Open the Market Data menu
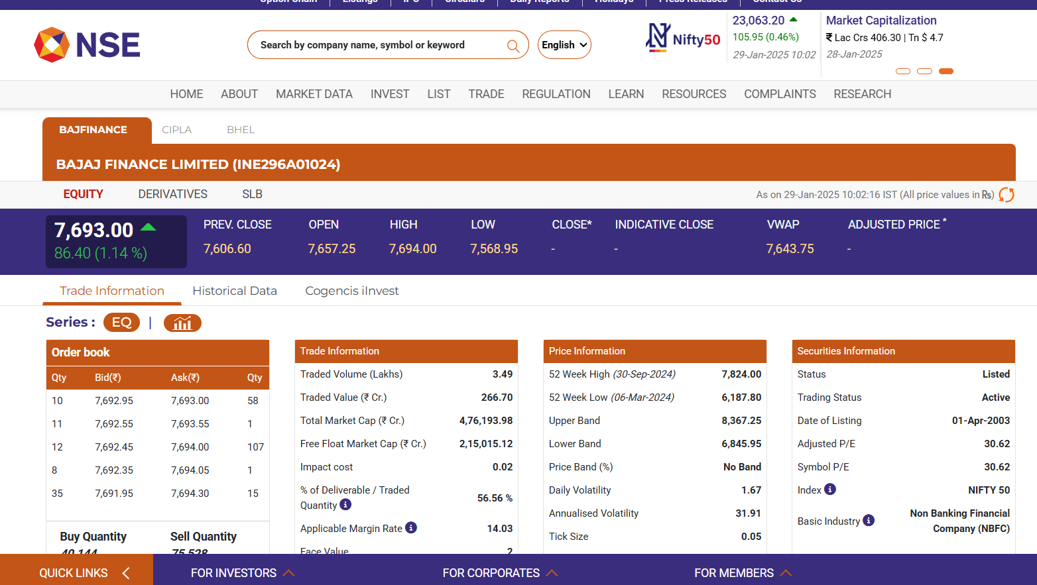Viewport: 1037px width, 585px height. 314,94
